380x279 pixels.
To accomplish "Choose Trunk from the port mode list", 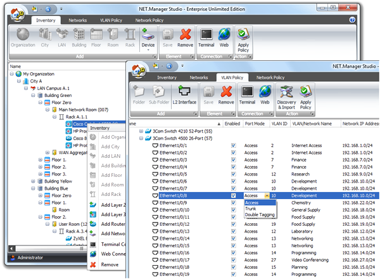I will pos(252,209).
